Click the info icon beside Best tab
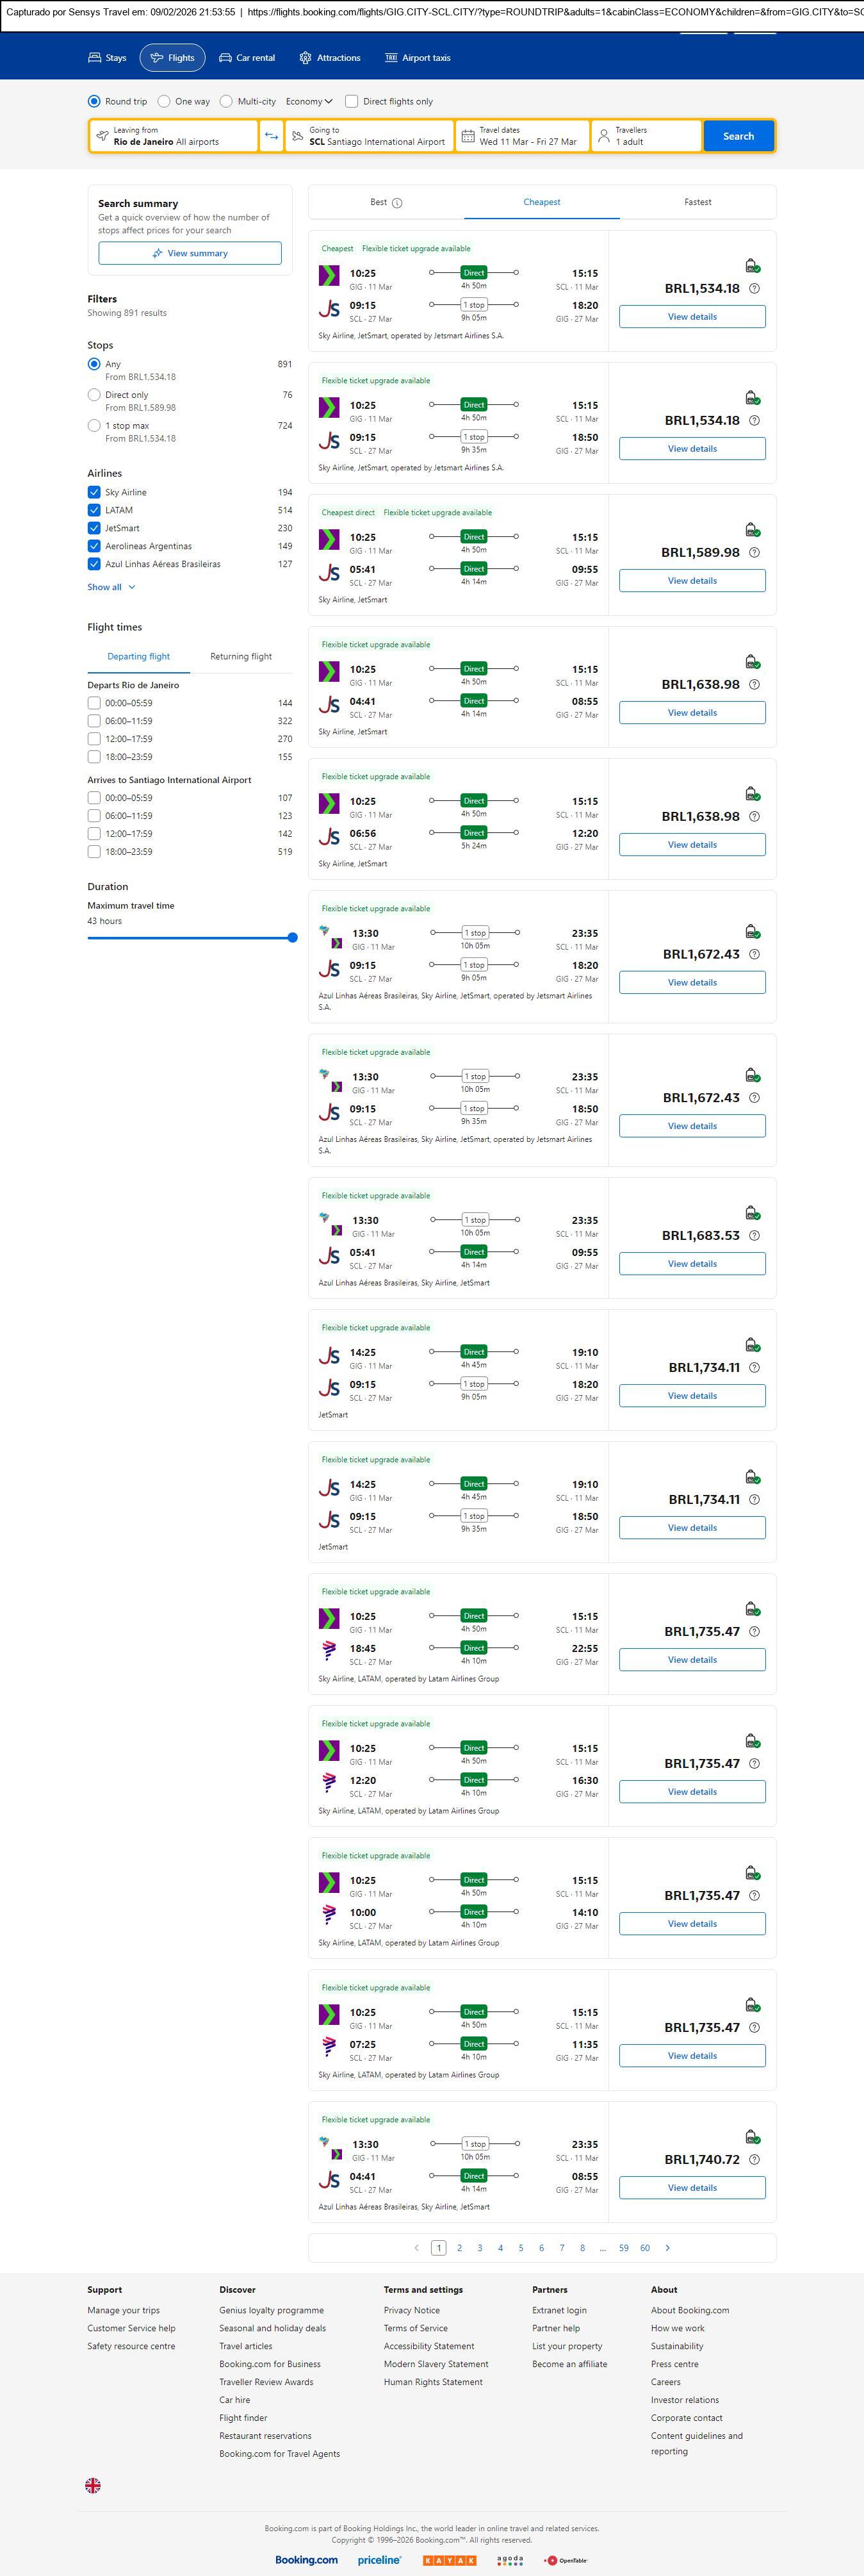Screen dimensions: 864x2576 click(x=397, y=203)
